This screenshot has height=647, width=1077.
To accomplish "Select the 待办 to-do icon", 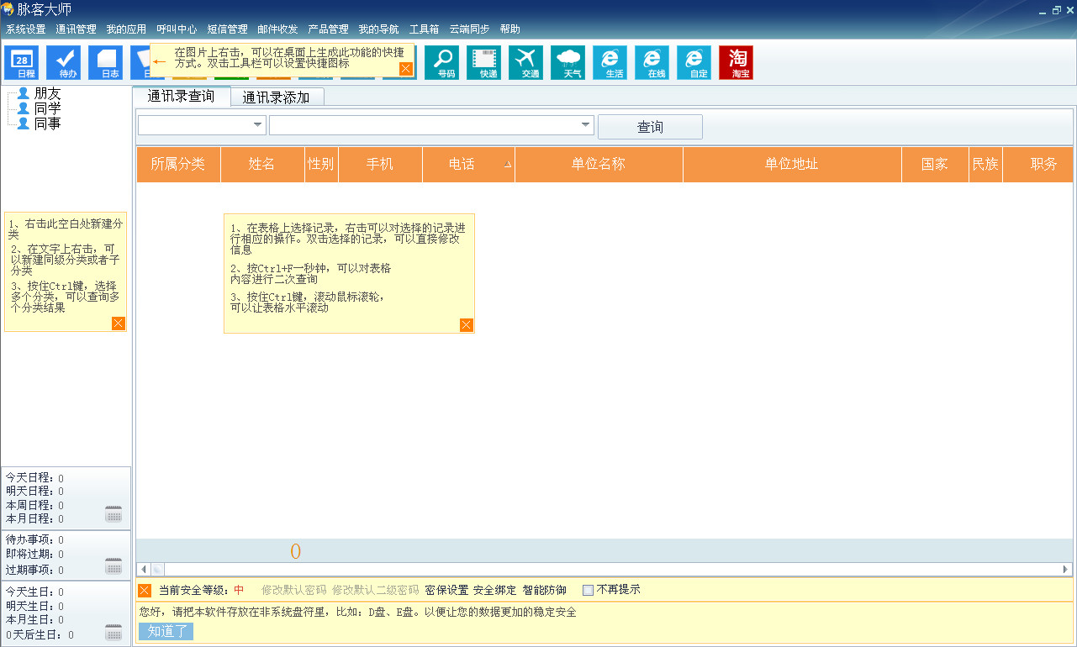I will pyautogui.click(x=63, y=62).
